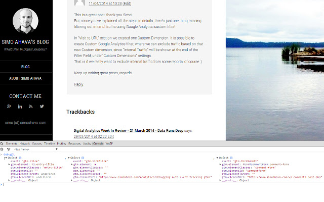Image resolution: width=324 pixels, height=202 pixels.
Task: Select the Console tab
Action: 98,143
